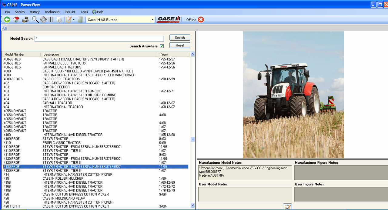Select 404 Farmall Tractor row
Image resolution: width=388 pixels, height=210 pixels.
(95, 103)
